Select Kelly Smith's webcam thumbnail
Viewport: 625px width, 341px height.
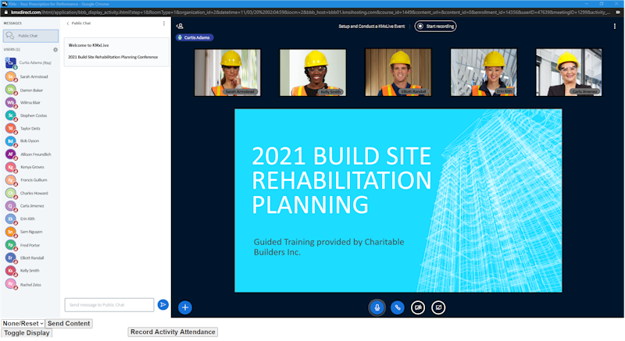(313, 73)
